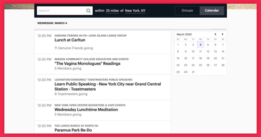261x137 pixels.
Task: Go to next month arrow
Action: (x=222, y=34)
